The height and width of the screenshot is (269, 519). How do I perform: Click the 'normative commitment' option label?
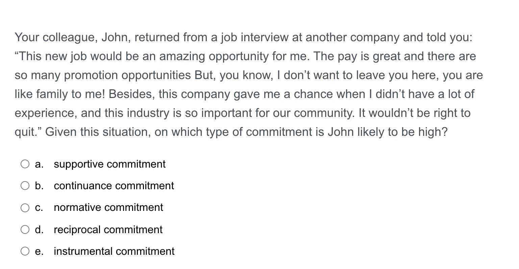(108, 207)
